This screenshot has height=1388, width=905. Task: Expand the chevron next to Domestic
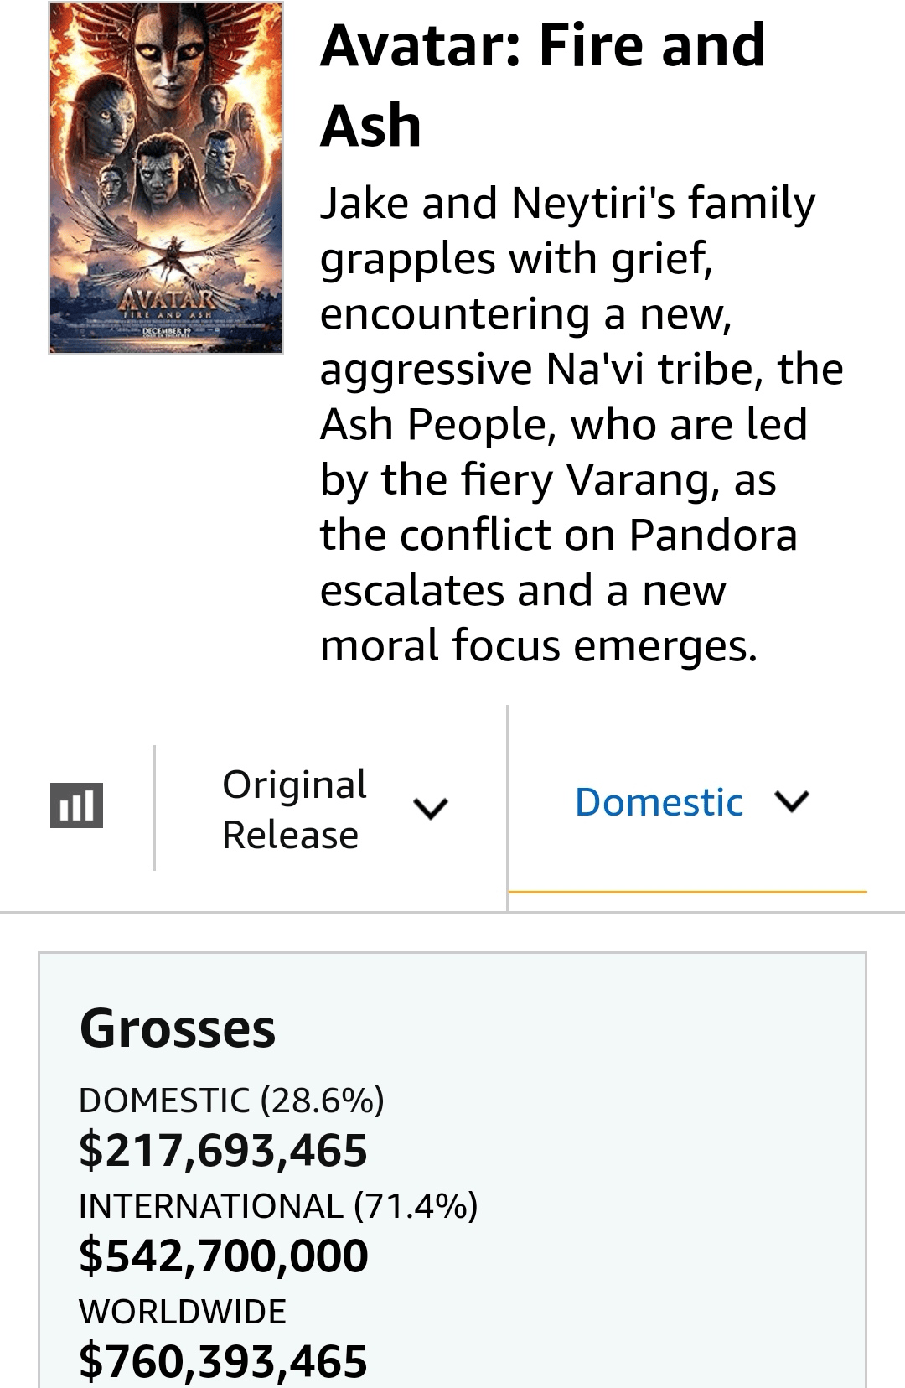tap(792, 801)
